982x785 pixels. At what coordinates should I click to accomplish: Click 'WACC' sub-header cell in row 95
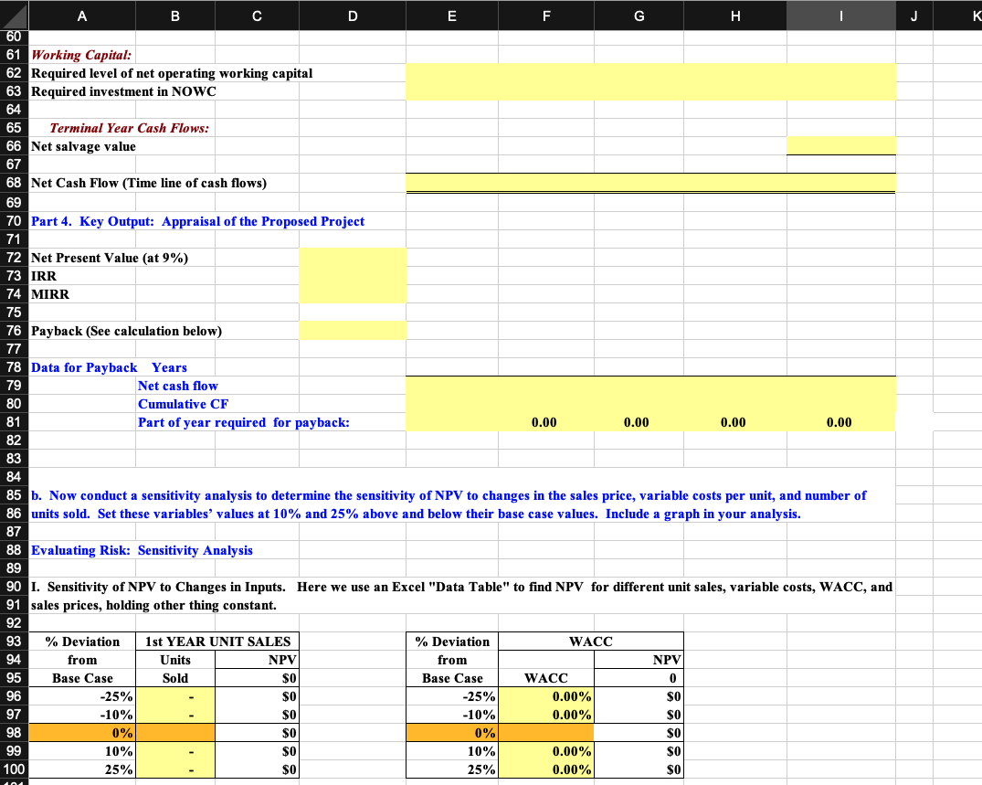(546, 678)
